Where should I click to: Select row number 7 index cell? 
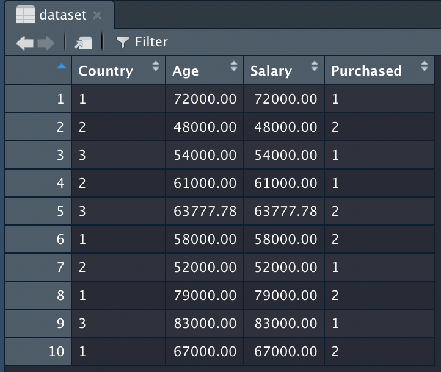(38, 267)
